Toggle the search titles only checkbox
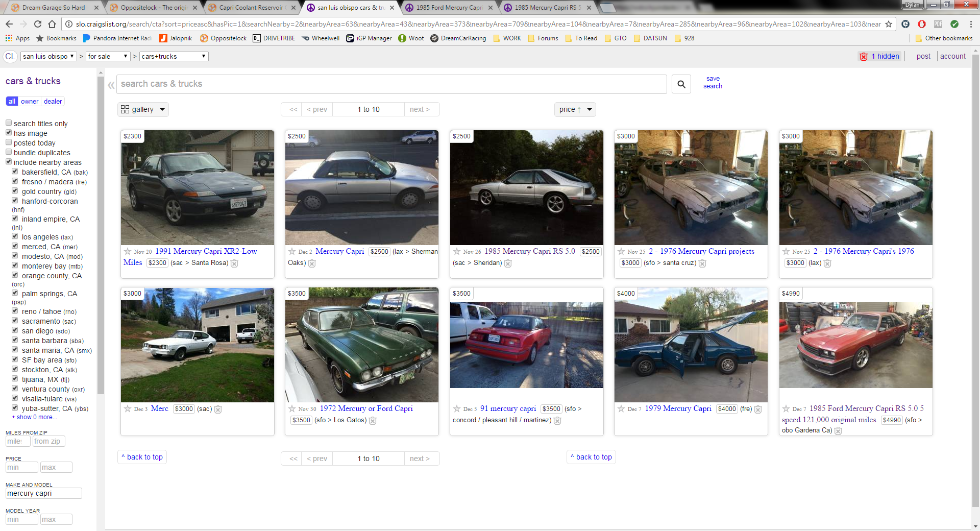The image size is (980, 531). click(9, 123)
